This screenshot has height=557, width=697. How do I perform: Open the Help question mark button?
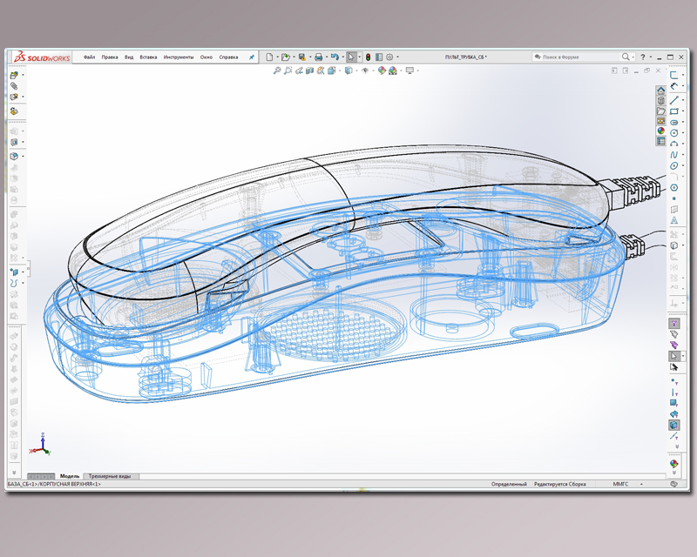tap(643, 57)
